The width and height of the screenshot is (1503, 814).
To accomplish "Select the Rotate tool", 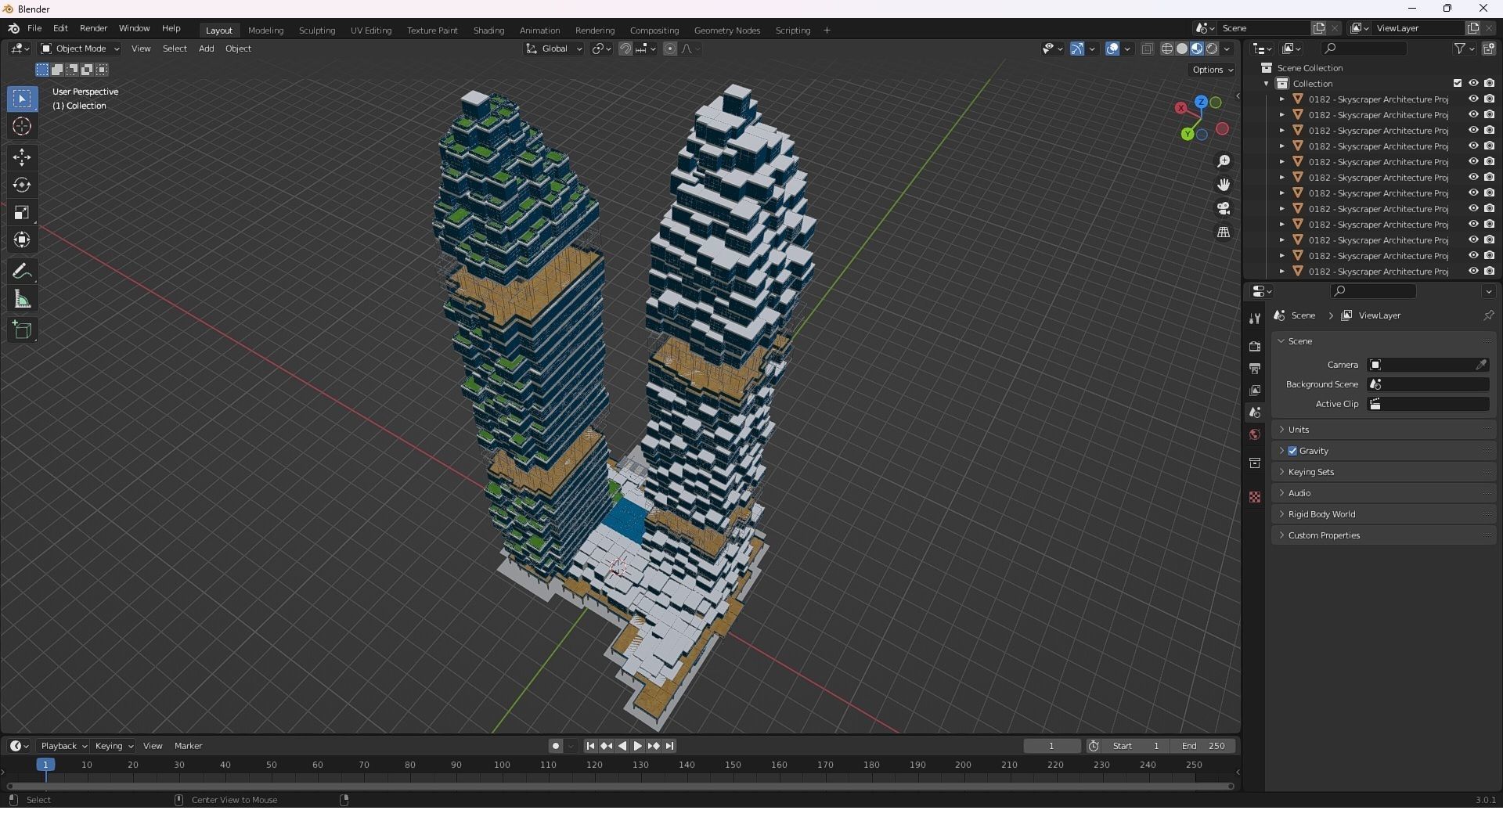I will pos(22,185).
